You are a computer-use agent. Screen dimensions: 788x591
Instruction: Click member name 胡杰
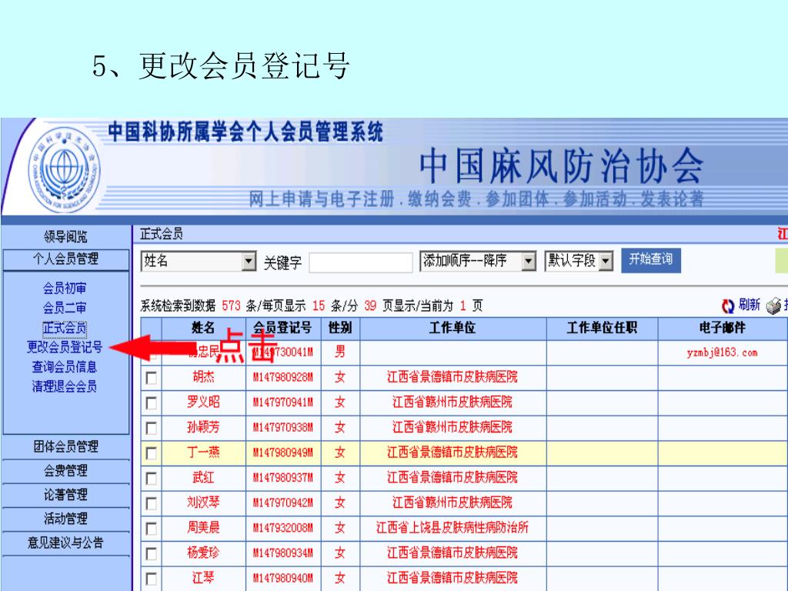pos(203,377)
